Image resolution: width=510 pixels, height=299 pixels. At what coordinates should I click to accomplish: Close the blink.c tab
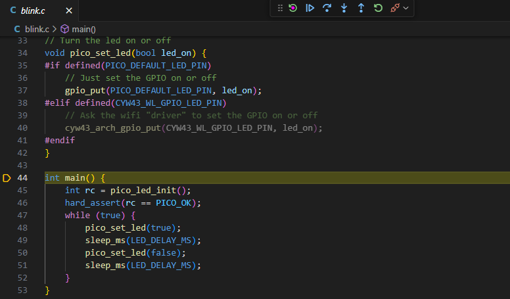68,11
